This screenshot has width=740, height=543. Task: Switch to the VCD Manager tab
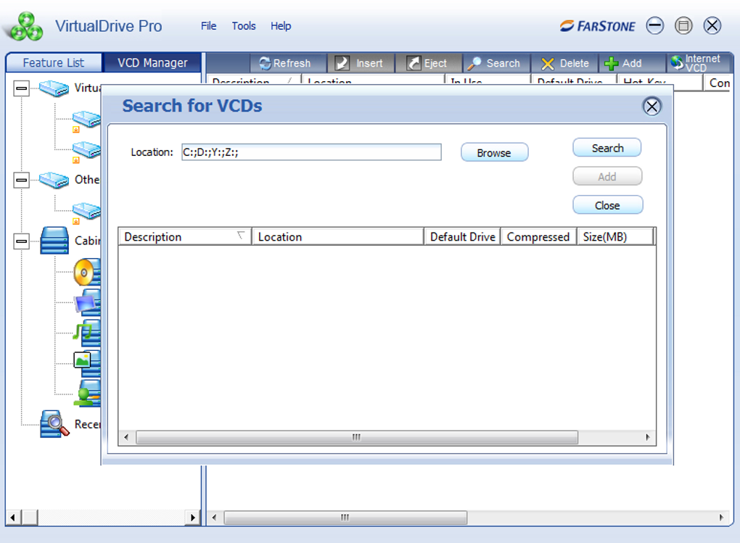(152, 63)
